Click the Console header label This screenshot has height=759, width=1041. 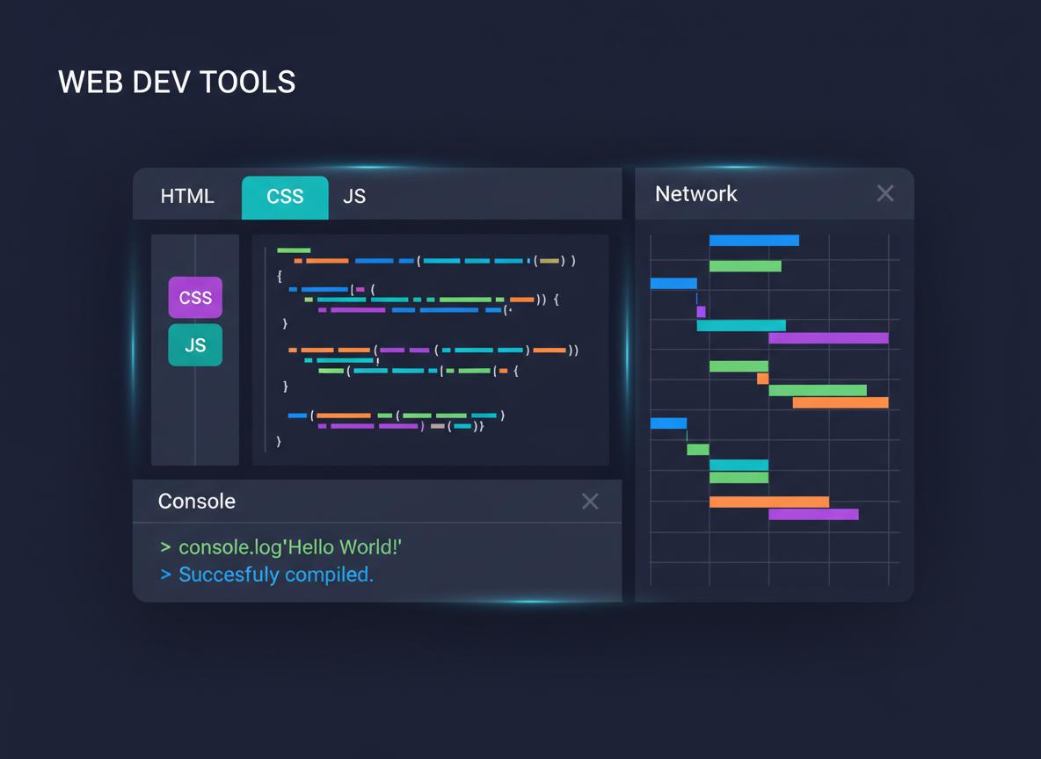pyautogui.click(x=197, y=501)
